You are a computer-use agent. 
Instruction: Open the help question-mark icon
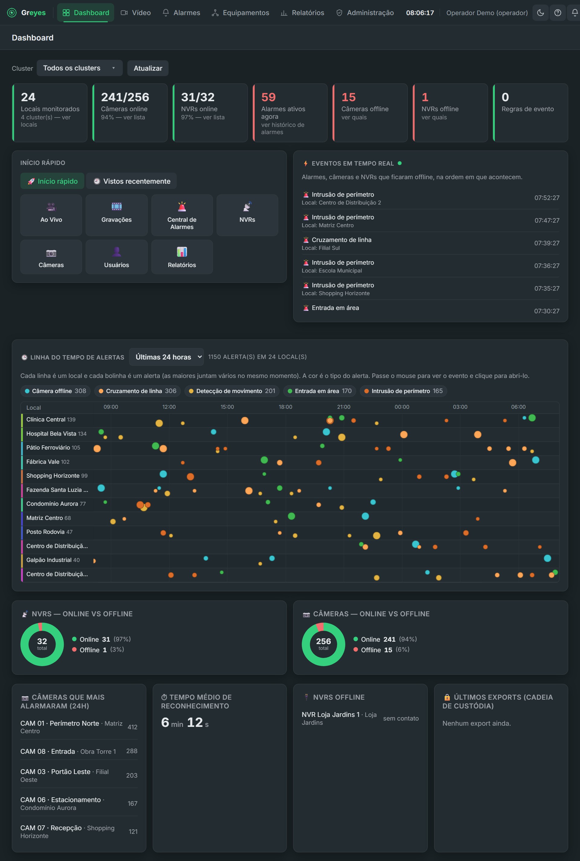click(x=558, y=13)
